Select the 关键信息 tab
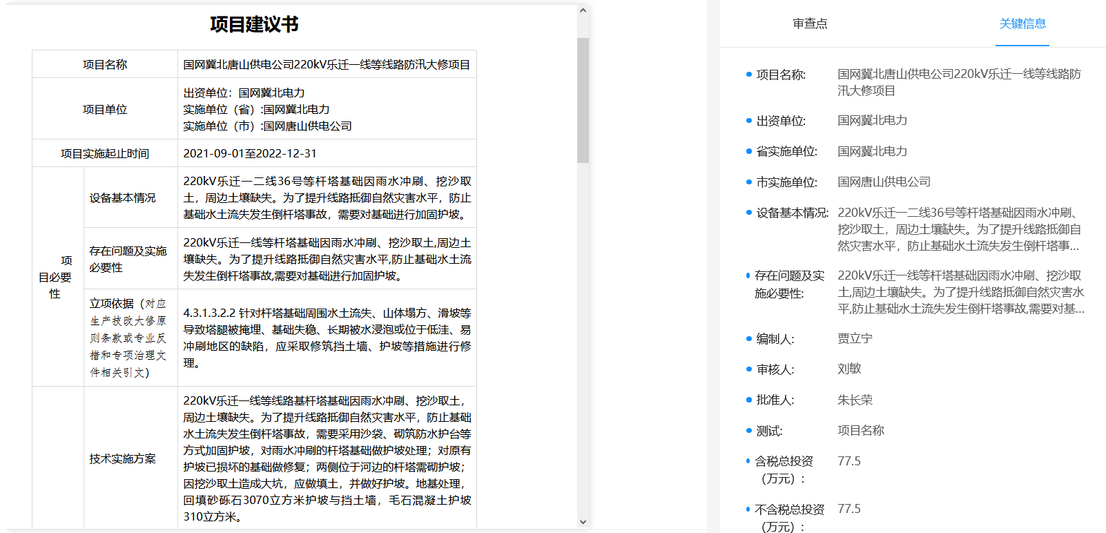 point(1022,24)
